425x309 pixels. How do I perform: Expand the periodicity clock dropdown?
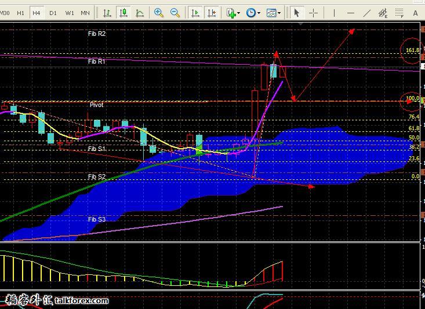253,12
